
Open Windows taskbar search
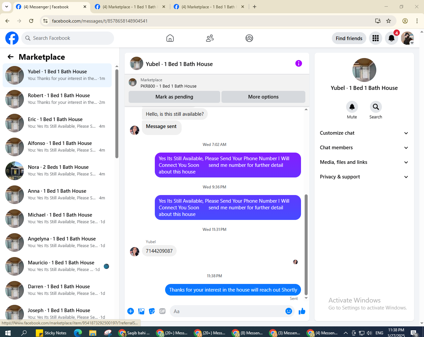point(24,333)
